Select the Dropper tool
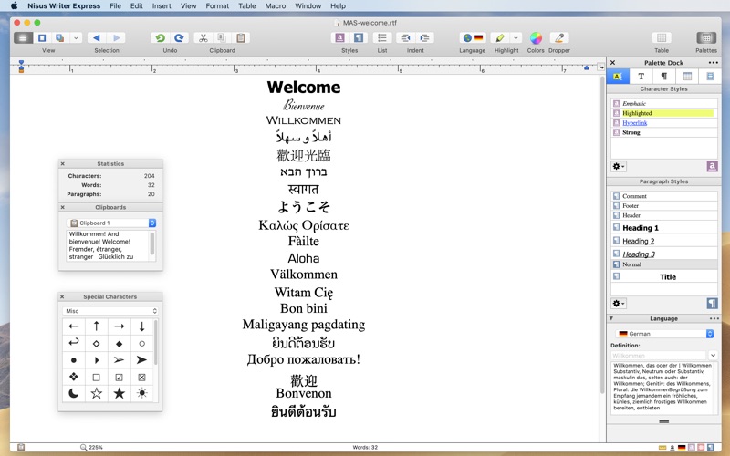Image resolution: width=730 pixels, height=456 pixels. tap(559, 37)
